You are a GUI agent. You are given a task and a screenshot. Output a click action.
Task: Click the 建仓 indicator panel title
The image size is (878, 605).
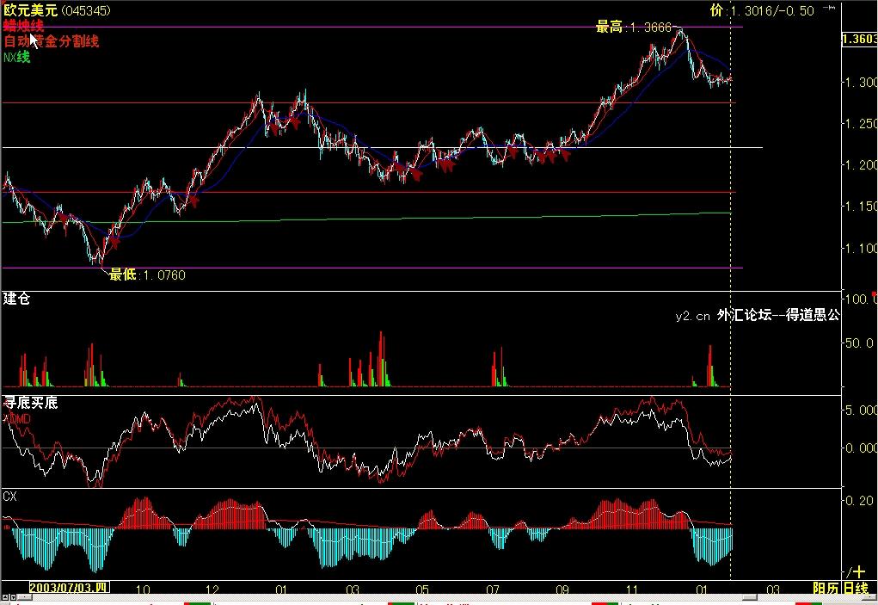(x=17, y=299)
